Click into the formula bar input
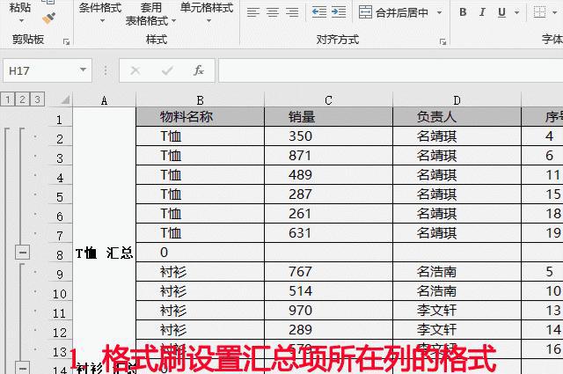This screenshot has height=374, width=563. 391,70
